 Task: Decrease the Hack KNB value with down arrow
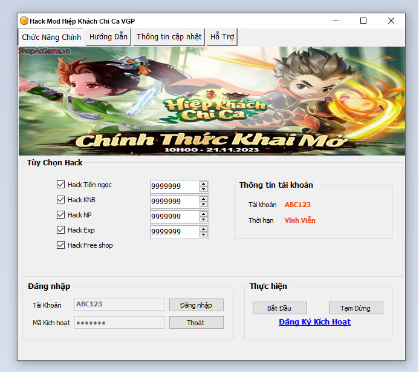[x=204, y=205]
